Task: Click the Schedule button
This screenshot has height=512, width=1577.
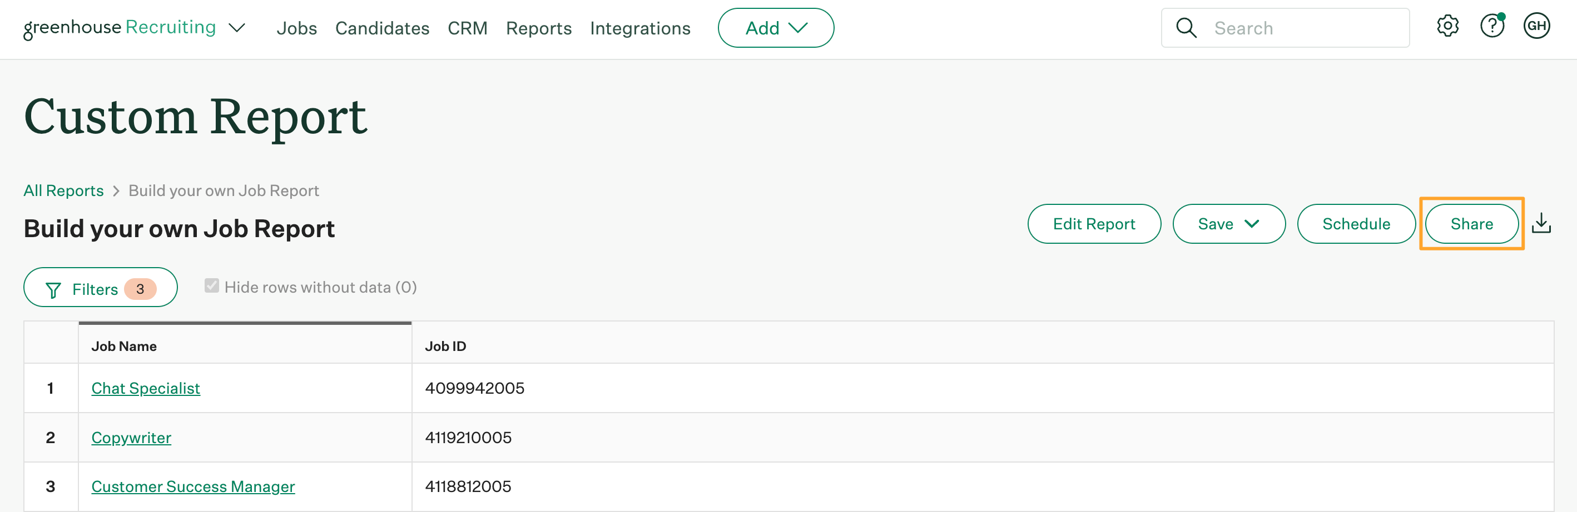Action: point(1355,224)
